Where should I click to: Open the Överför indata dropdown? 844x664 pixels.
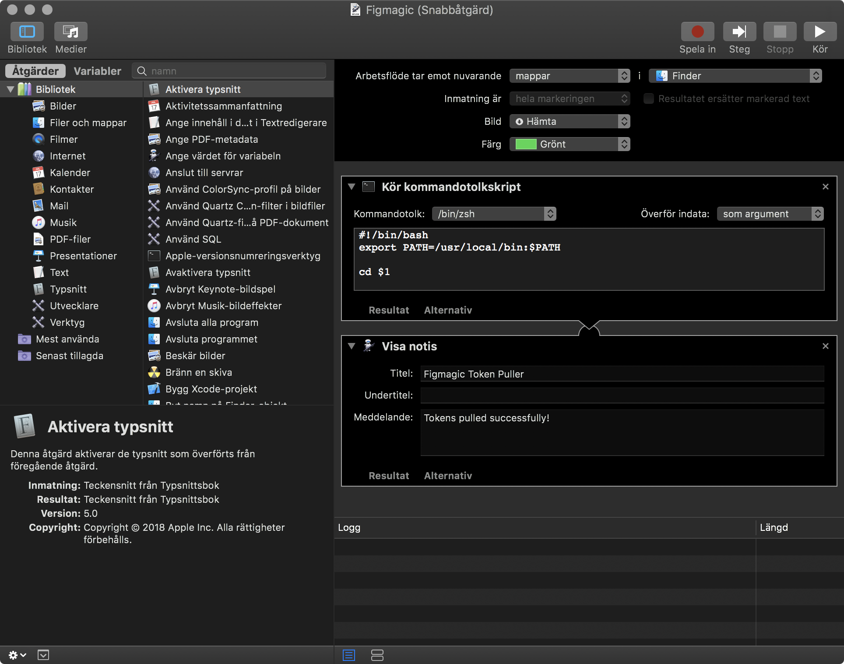pos(770,214)
